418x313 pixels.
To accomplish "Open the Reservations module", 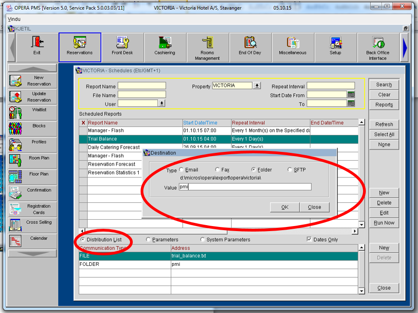I will point(80,48).
